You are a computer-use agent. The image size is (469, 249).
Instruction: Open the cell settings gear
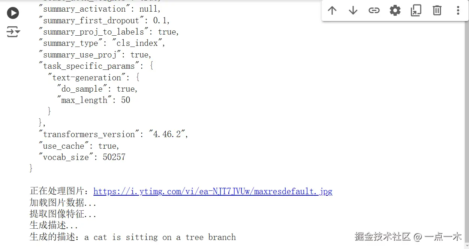(395, 11)
